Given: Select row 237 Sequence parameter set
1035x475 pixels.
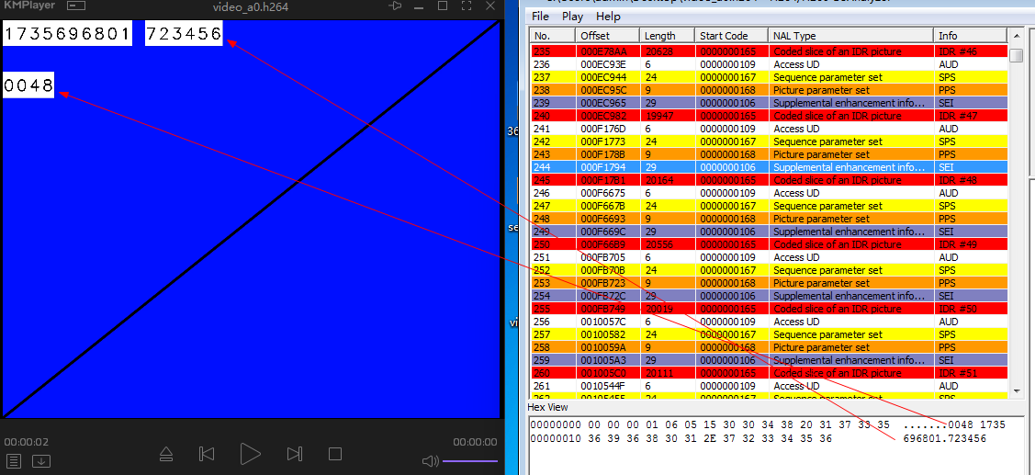Looking at the screenshot, I should [769, 77].
